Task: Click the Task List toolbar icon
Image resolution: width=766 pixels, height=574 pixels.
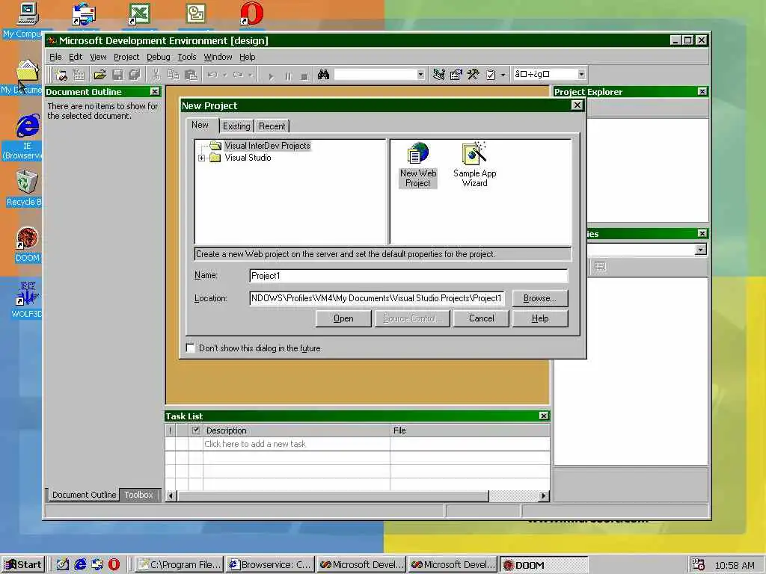Action: (x=491, y=75)
